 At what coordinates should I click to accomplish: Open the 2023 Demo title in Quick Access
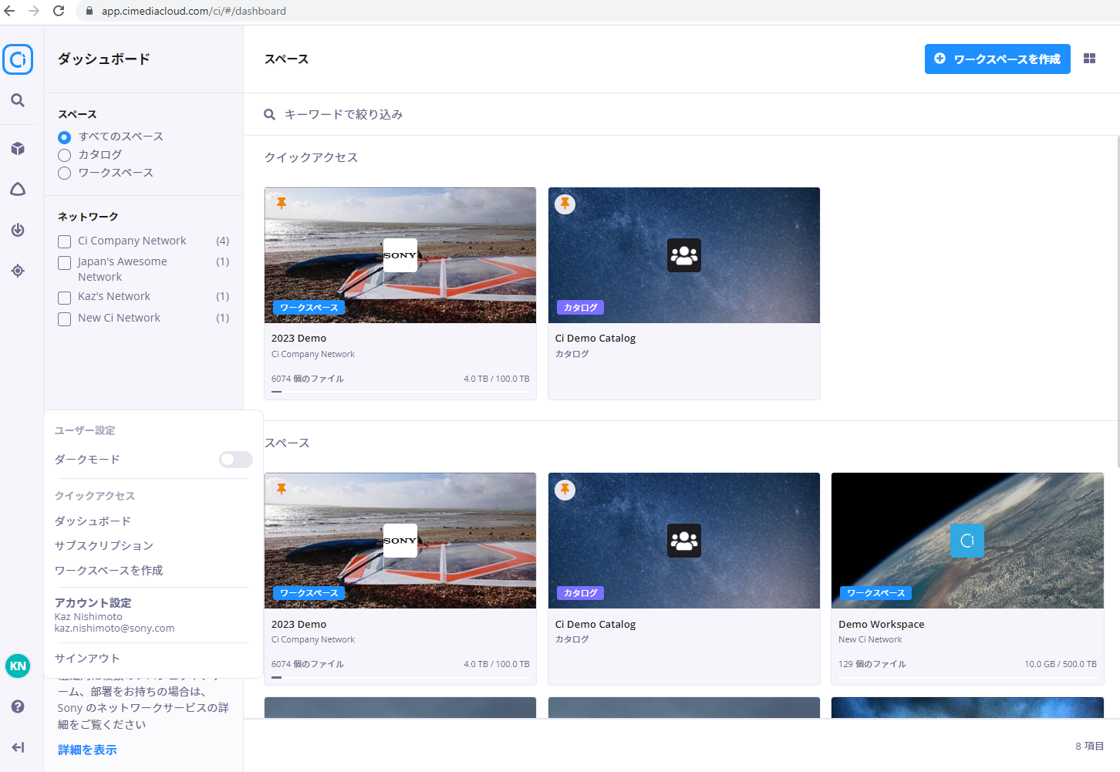pyautogui.click(x=299, y=338)
